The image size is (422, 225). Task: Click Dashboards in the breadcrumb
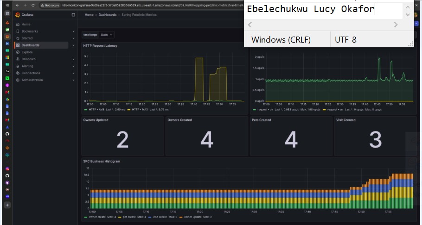pos(108,15)
